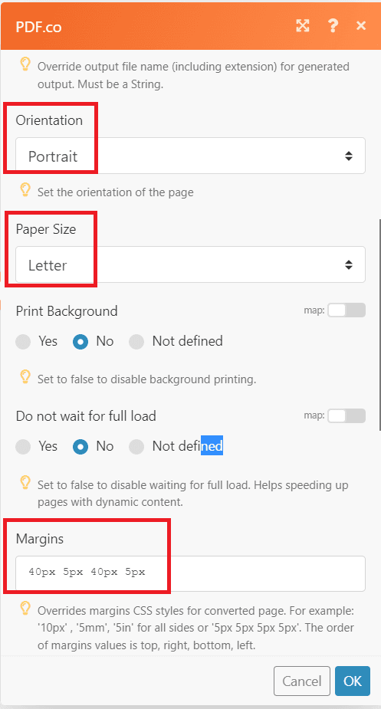Click the Paper Size field label

(46, 229)
